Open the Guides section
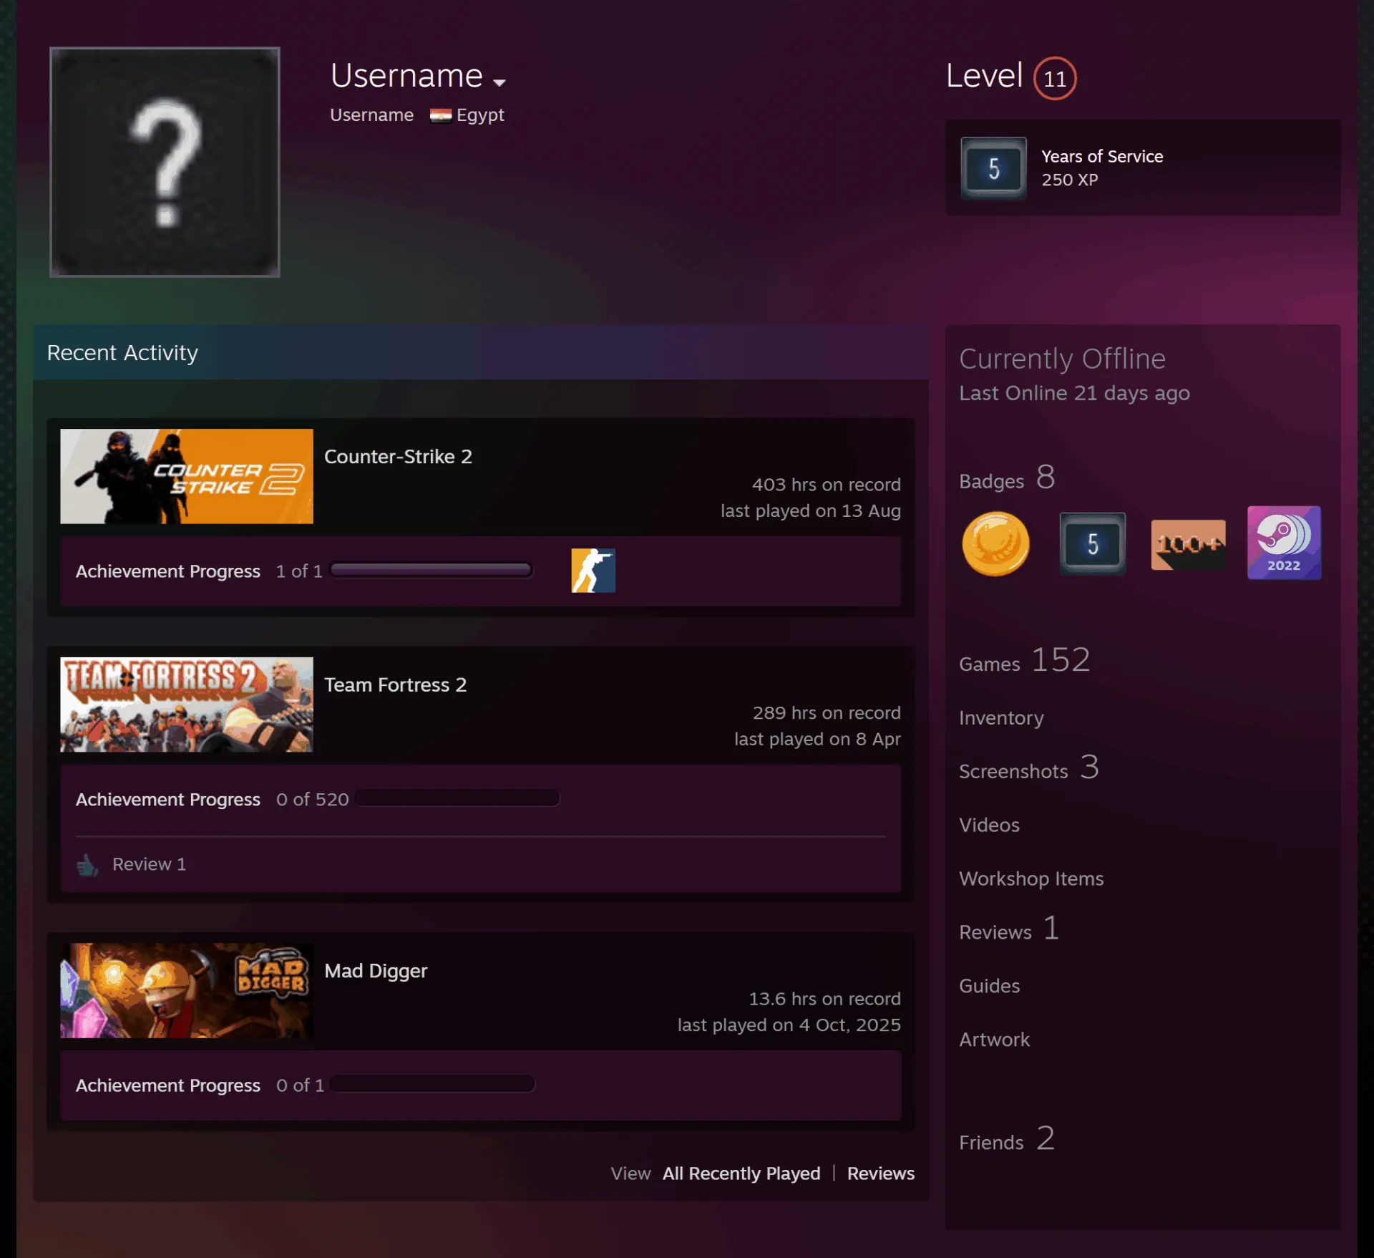This screenshot has height=1258, width=1374. (x=989, y=986)
